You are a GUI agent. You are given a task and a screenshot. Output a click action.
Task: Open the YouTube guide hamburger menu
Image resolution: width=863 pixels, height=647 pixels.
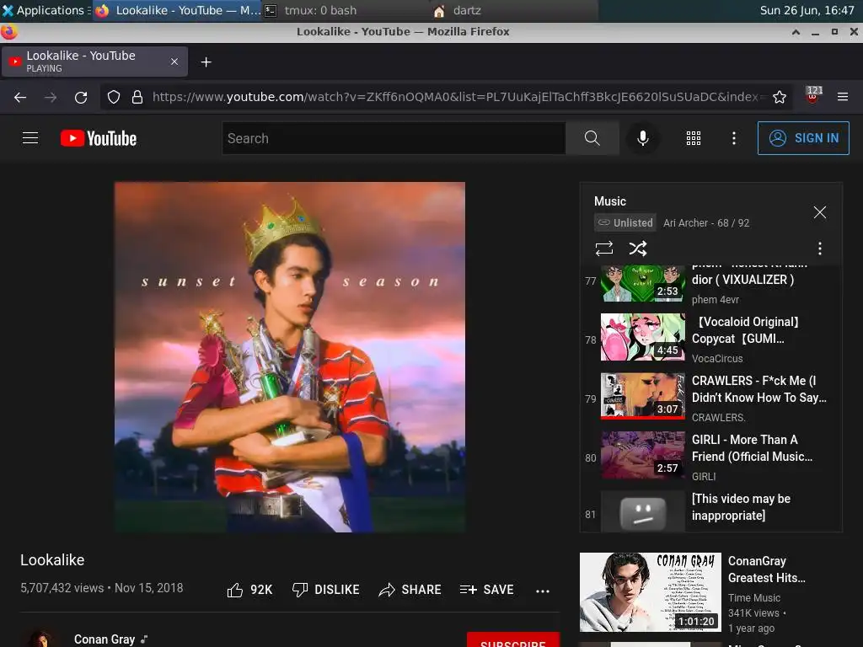(x=30, y=138)
